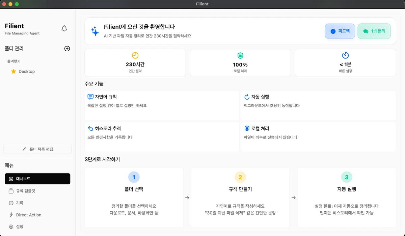The image size is (405, 236).
Task: Click the gear icon beside 설정
Action: coord(11,227)
